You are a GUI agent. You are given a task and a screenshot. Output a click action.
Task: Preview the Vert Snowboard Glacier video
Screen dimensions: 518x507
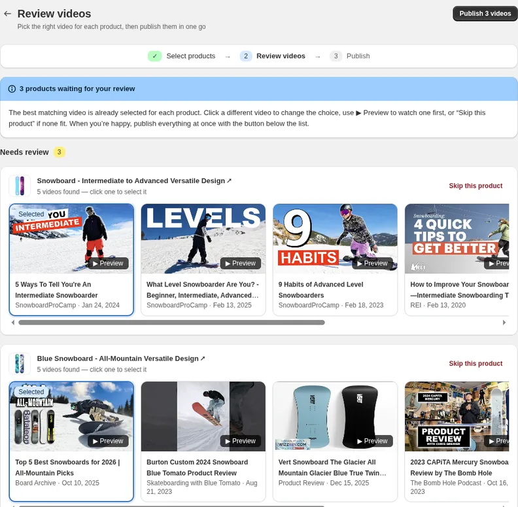[372, 441]
